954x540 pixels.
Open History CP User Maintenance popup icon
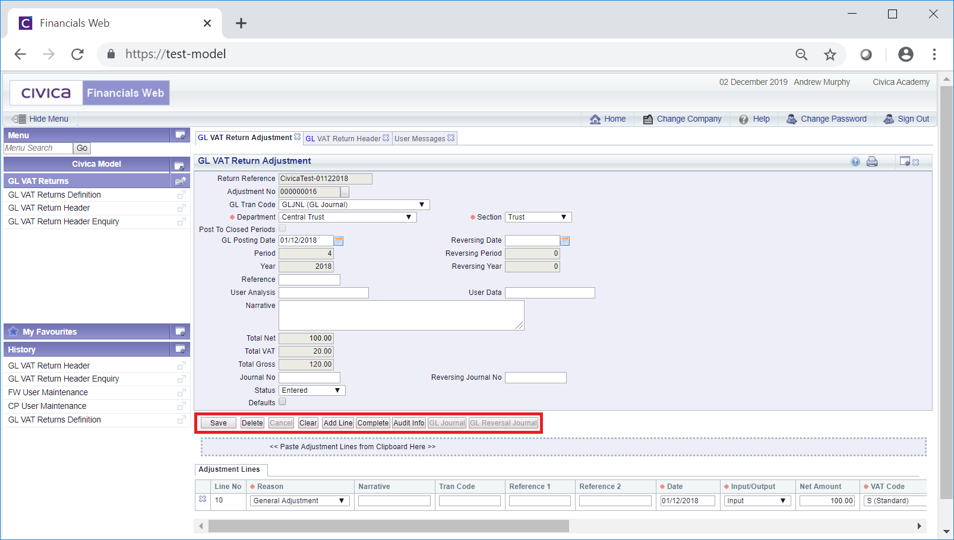[x=182, y=406]
